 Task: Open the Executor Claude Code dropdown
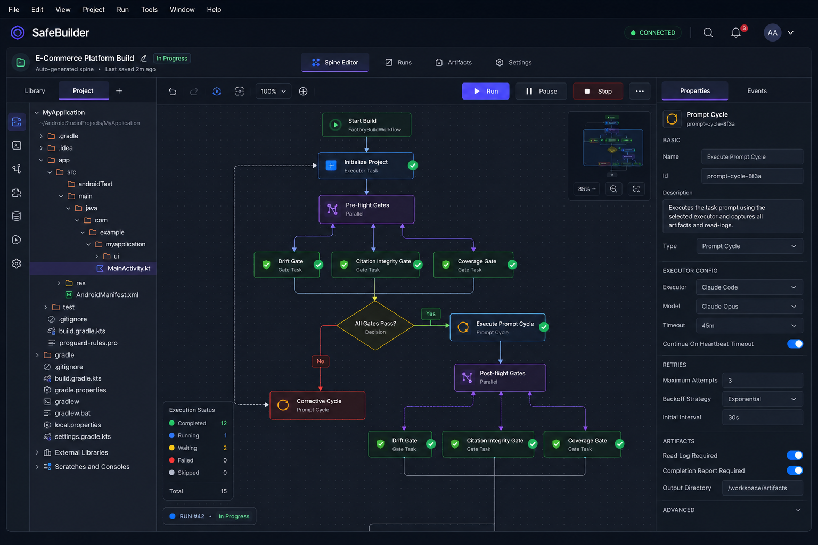[749, 287]
